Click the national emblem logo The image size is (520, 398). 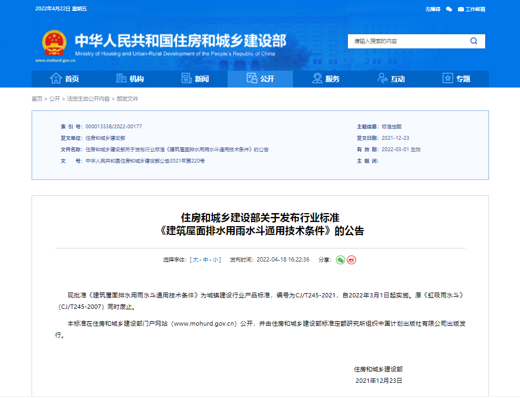click(54, 43)
